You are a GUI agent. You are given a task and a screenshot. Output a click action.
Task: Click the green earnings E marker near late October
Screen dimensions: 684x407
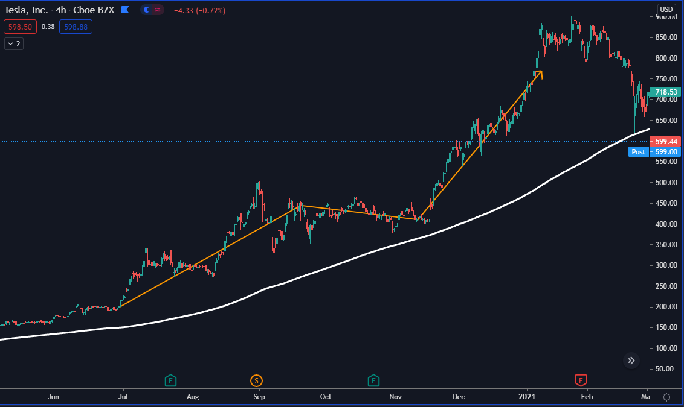373,381
